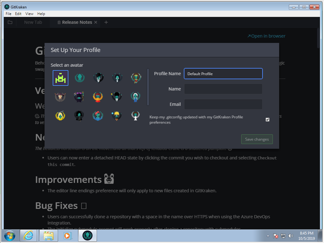The width and height of the screenshot is (324, 243).
Task: Click the folder icon in tab bar
Action: click(x=10, y=22)
